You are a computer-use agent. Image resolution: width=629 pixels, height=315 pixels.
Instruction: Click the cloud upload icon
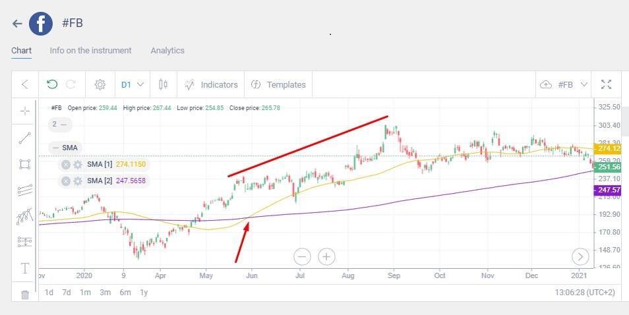tap(546, 84)
